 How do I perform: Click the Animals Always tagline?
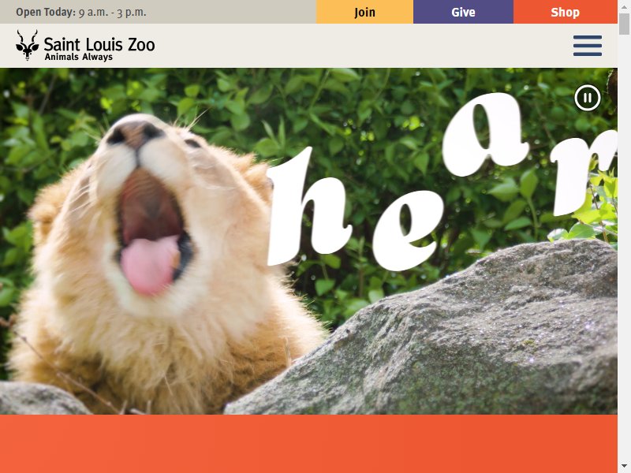[78, 57]
